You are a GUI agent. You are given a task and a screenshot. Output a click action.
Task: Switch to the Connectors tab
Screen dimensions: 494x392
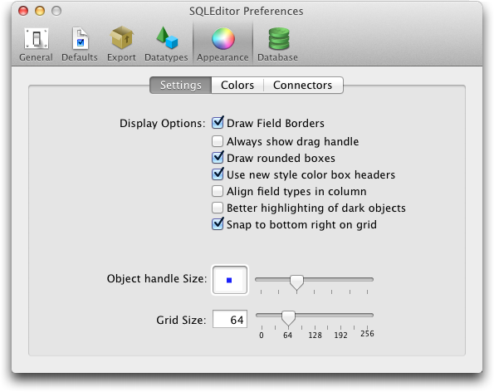[x=303, y=85]
